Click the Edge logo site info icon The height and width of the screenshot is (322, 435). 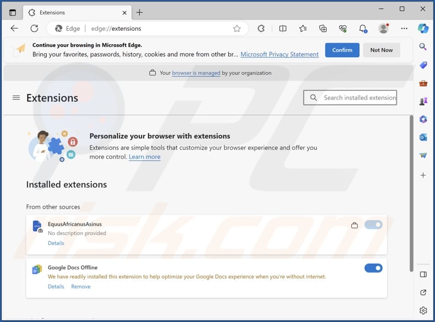pyautogui.click(x=58, y=28)
